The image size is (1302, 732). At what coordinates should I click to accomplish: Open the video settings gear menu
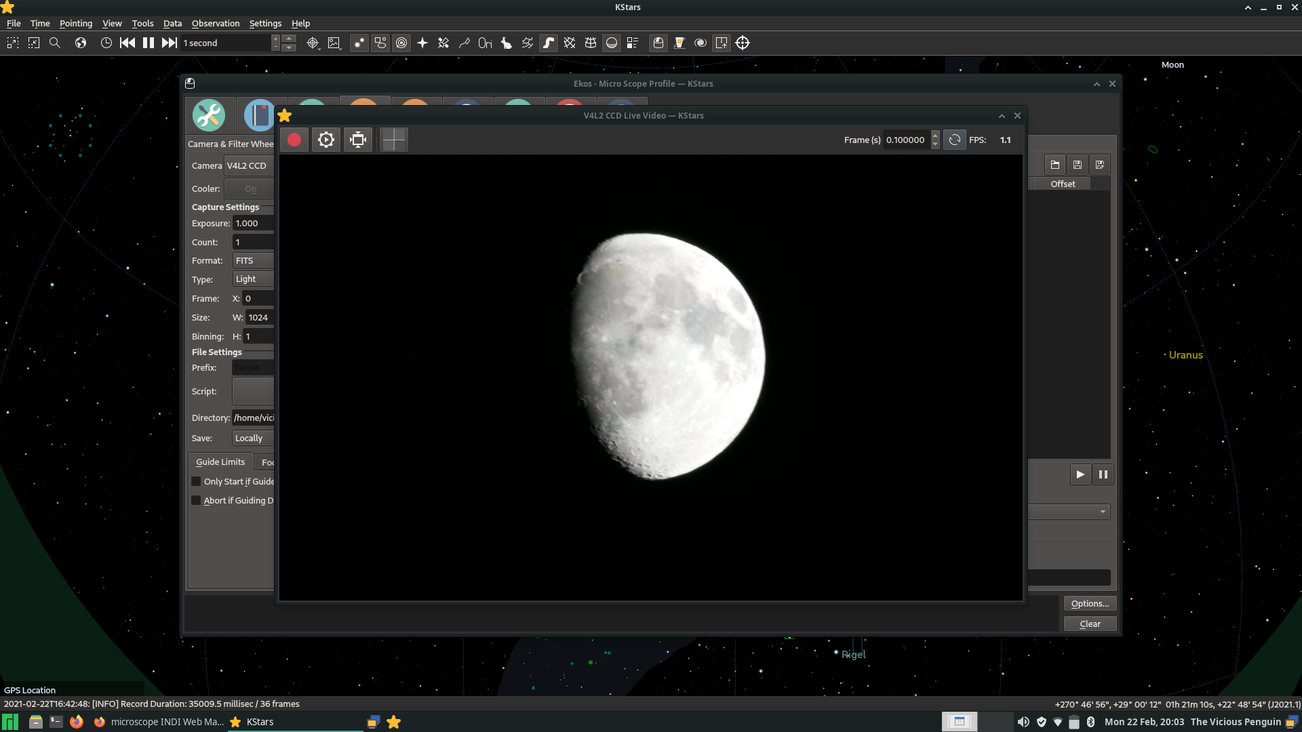click(325, 140)
